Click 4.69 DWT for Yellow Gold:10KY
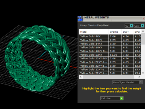Viewport: 145px width, 109px height. click(126, 40)
